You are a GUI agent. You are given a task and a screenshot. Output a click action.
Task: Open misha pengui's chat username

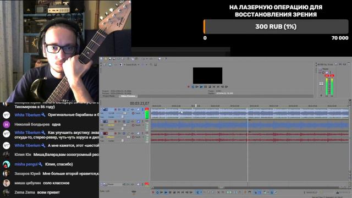tap(26, 164)
